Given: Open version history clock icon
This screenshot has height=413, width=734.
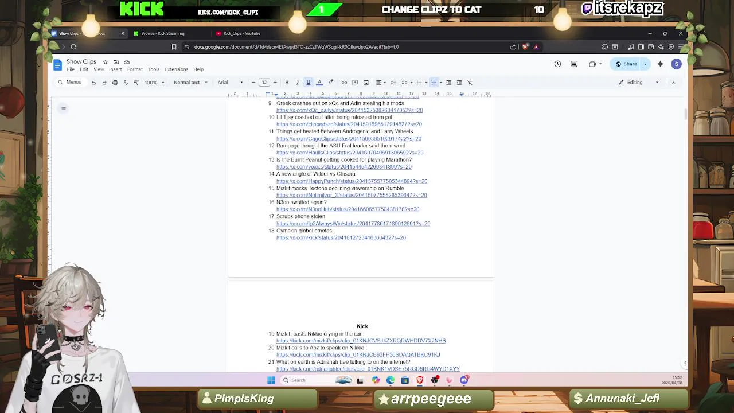Looking at the screenshot, I should (557, 64).
